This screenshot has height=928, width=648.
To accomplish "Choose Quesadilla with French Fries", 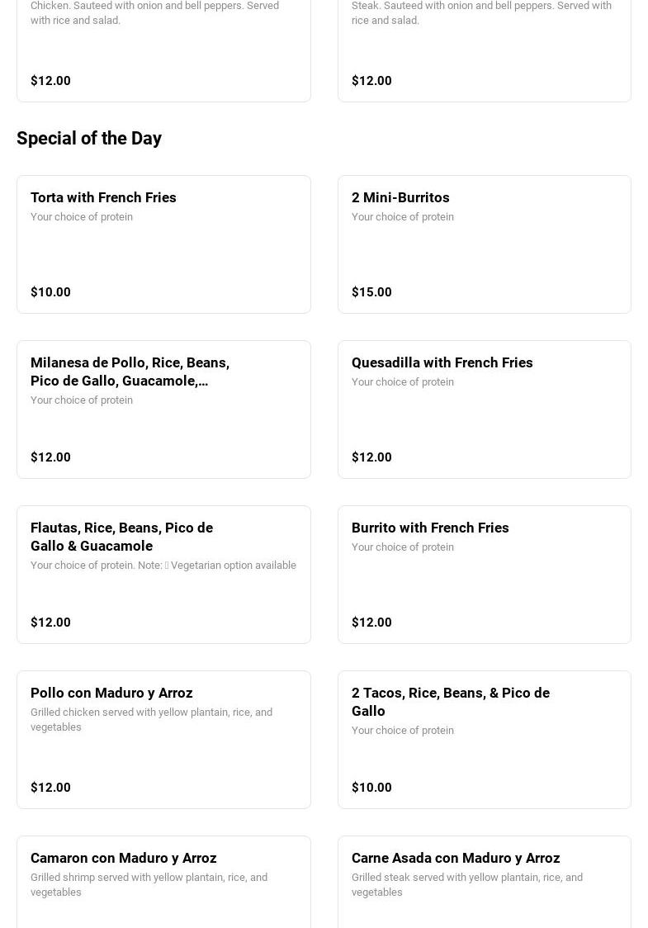I will click(442, 362).
